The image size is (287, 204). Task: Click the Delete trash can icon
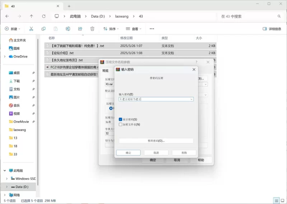click(92, 29)
